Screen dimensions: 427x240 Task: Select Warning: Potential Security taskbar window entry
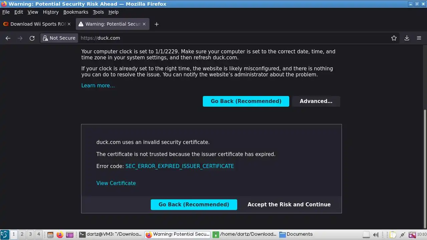[178, 234]
